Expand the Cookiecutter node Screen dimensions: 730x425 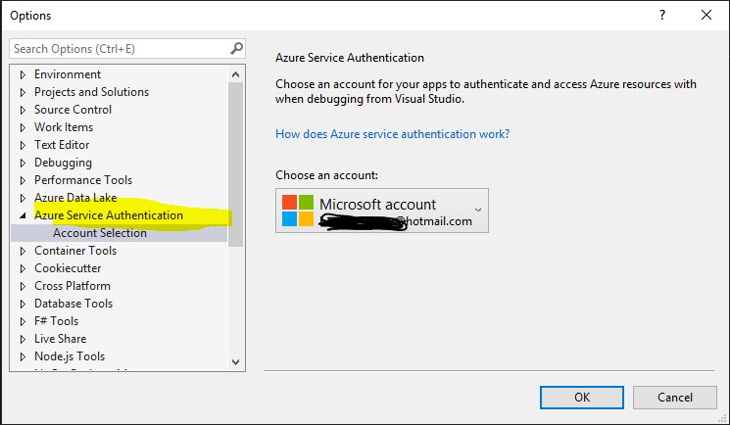pyautogui.click(x=23, y=269)
